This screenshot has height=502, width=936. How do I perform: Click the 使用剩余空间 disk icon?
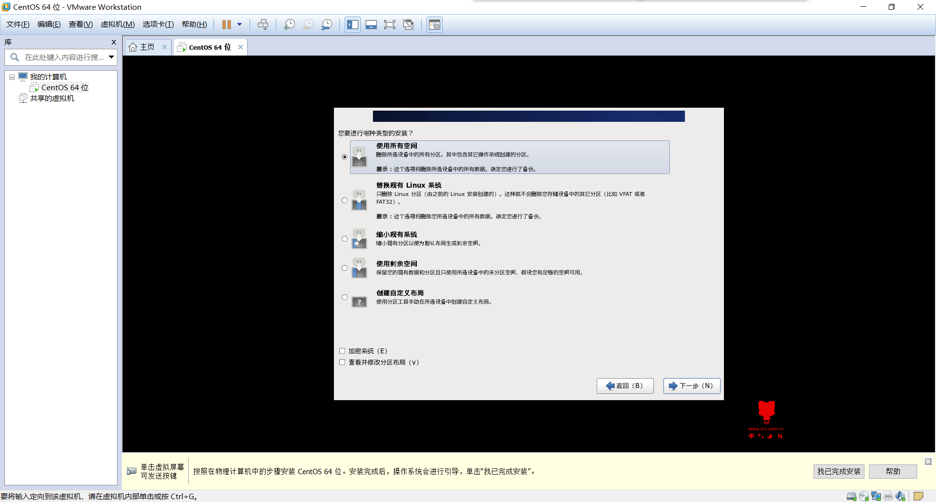359,268
